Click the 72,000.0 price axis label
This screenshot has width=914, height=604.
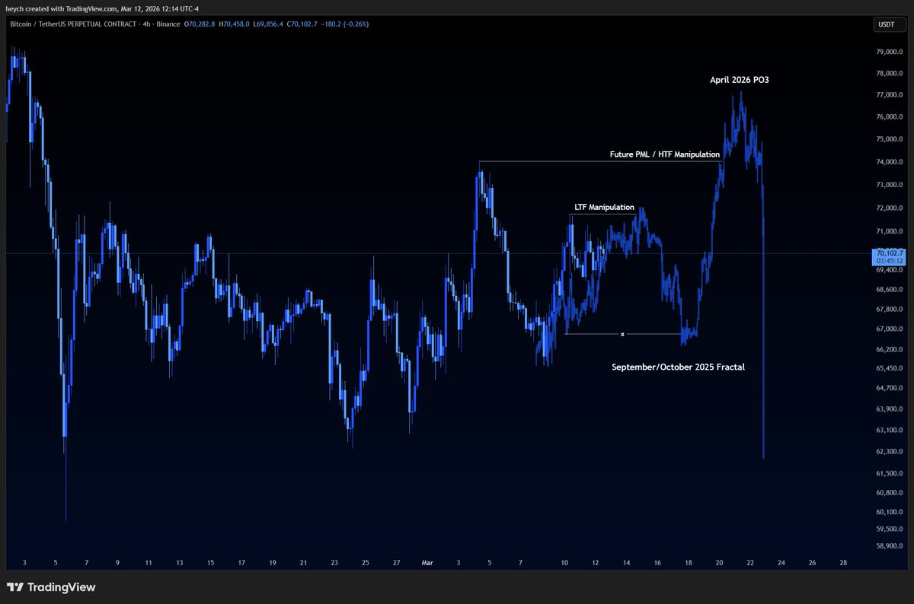point(890,208)
